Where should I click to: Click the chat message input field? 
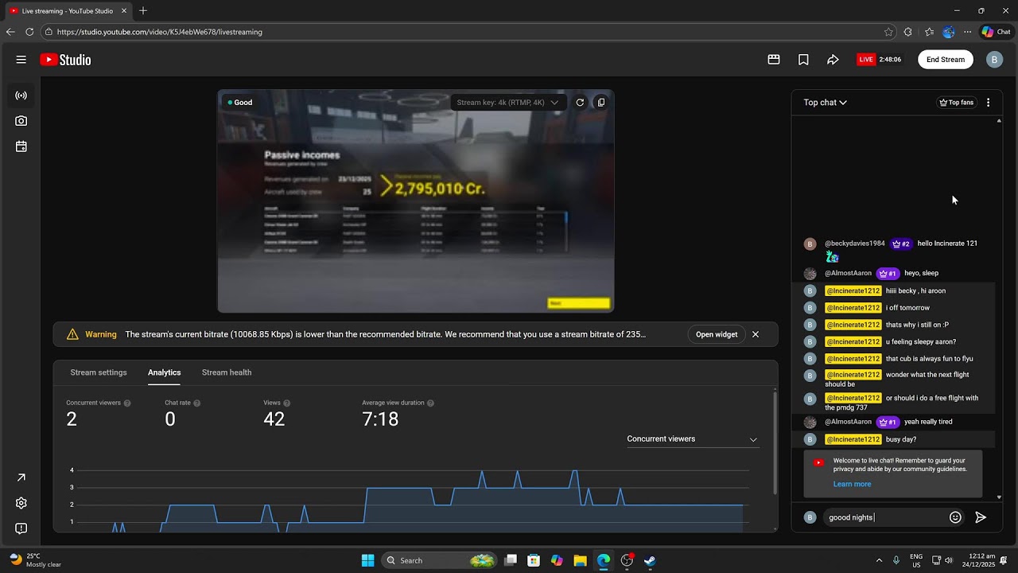(885, 517)
